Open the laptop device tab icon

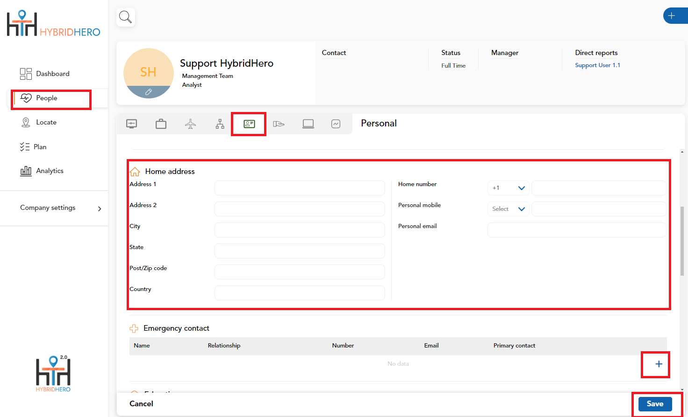pyautogui.click(x=308, y=124)
